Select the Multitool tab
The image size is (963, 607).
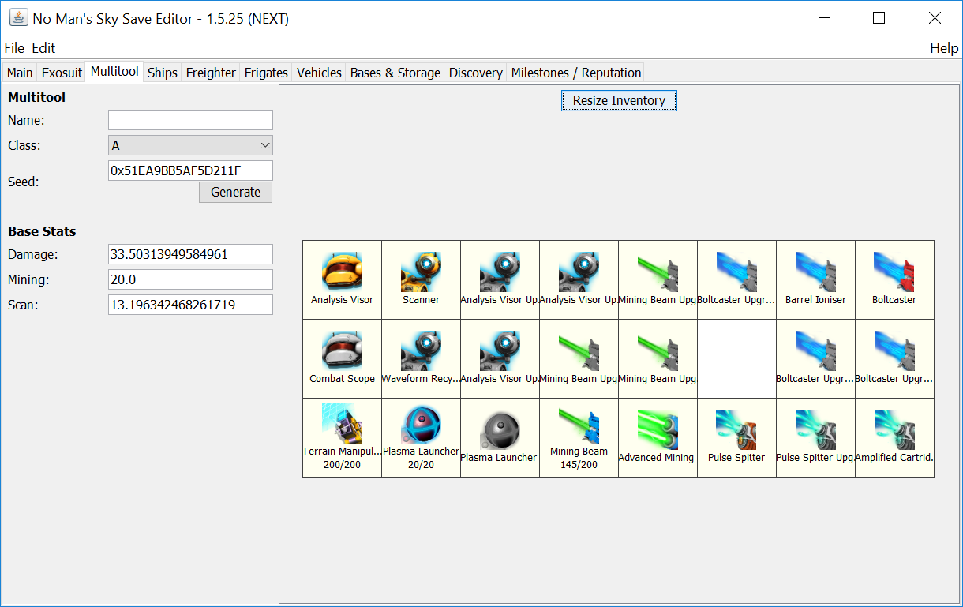click(x=114, y=72)
